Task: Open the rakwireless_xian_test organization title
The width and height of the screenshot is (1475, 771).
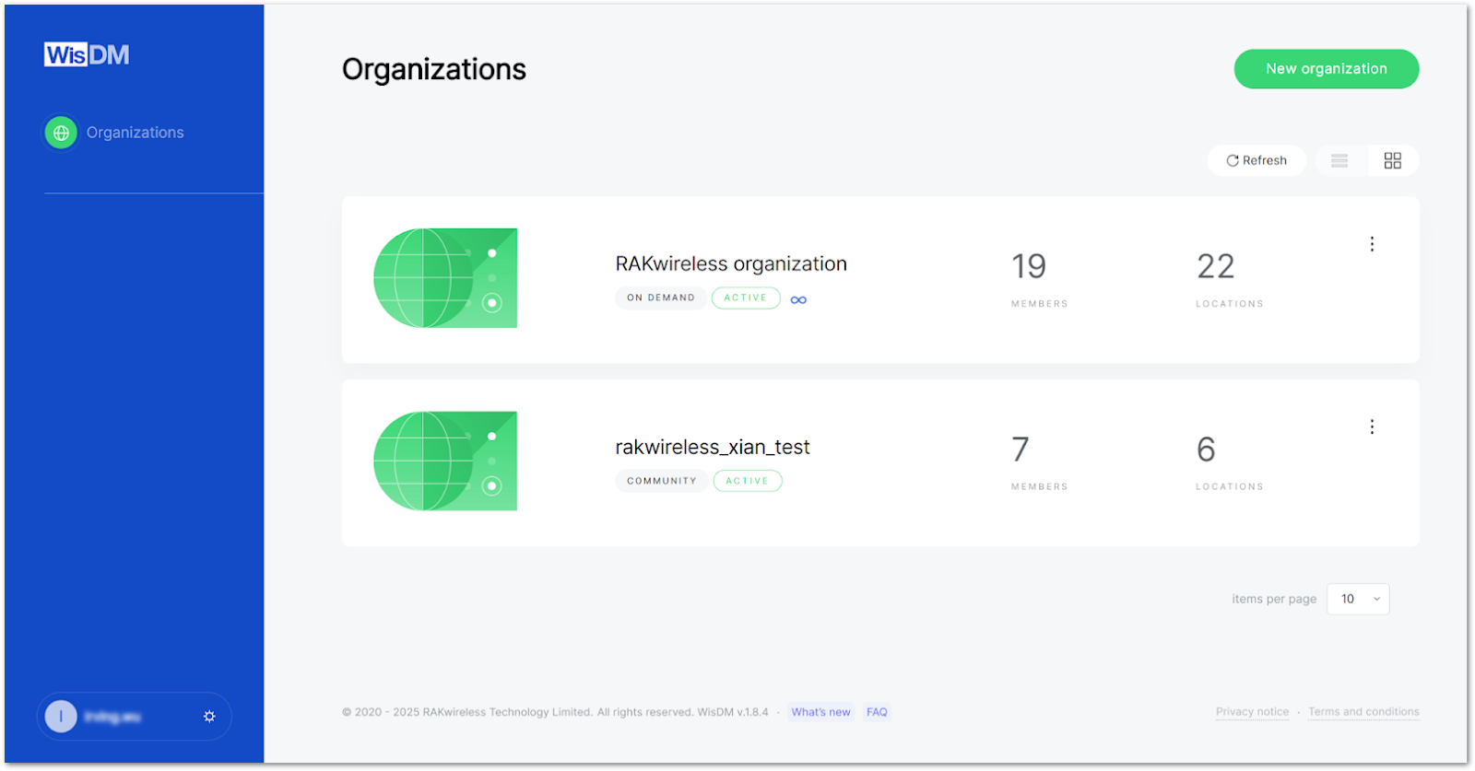Action: pyautogui.click(x=713, y=448)
